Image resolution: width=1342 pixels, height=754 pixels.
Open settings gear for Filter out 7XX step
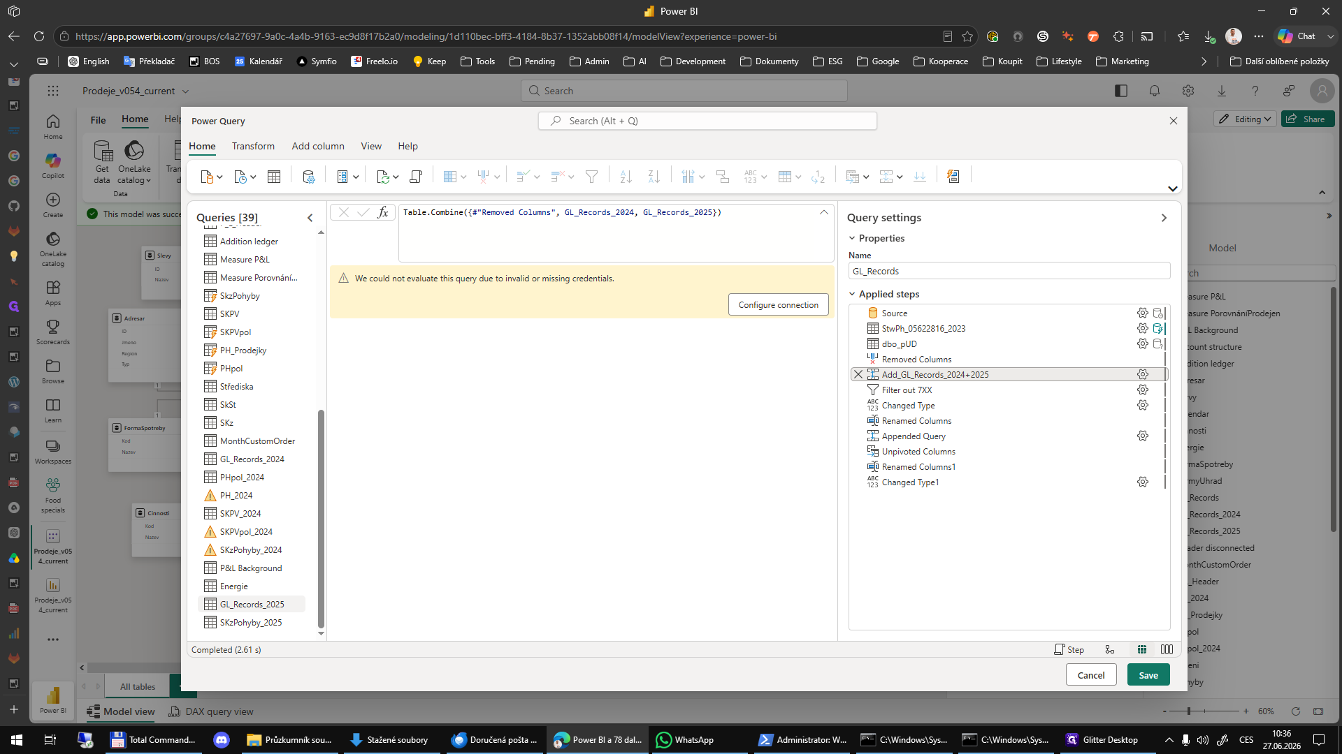[x=1143, y=390]
